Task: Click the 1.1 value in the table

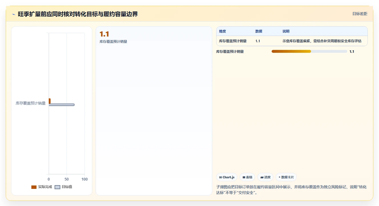Action: coord(258,41)
